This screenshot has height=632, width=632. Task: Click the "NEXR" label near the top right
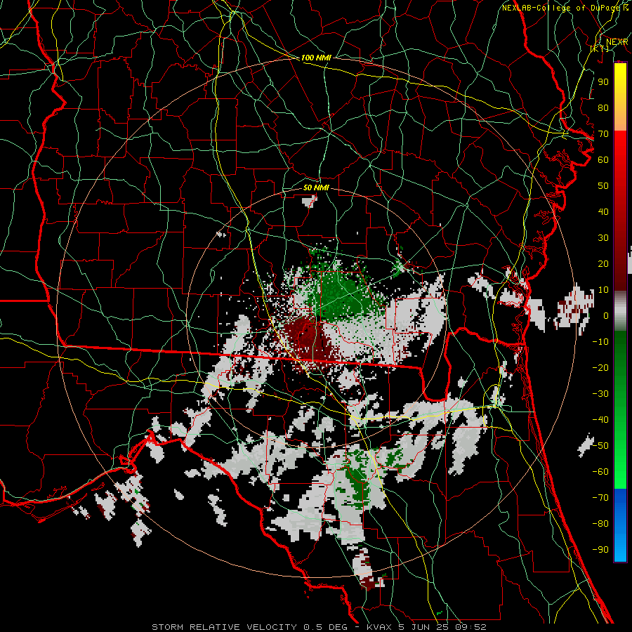pos(617,42)
